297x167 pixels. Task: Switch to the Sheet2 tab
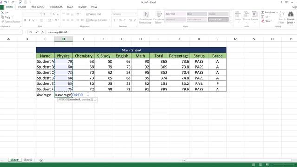coord(28,160)
